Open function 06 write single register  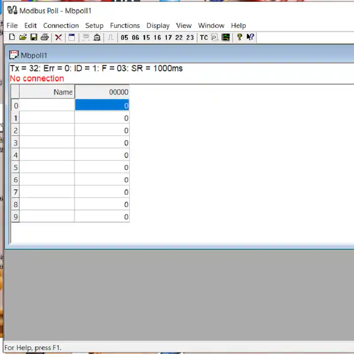(135, 38)
